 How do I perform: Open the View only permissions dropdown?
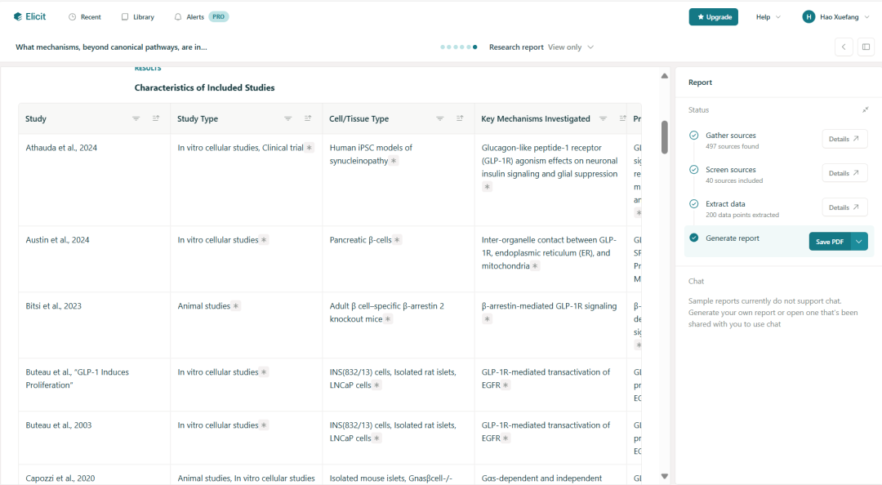coord(571,47)
